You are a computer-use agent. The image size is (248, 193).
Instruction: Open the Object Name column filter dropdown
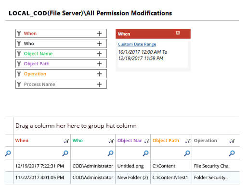146,141
